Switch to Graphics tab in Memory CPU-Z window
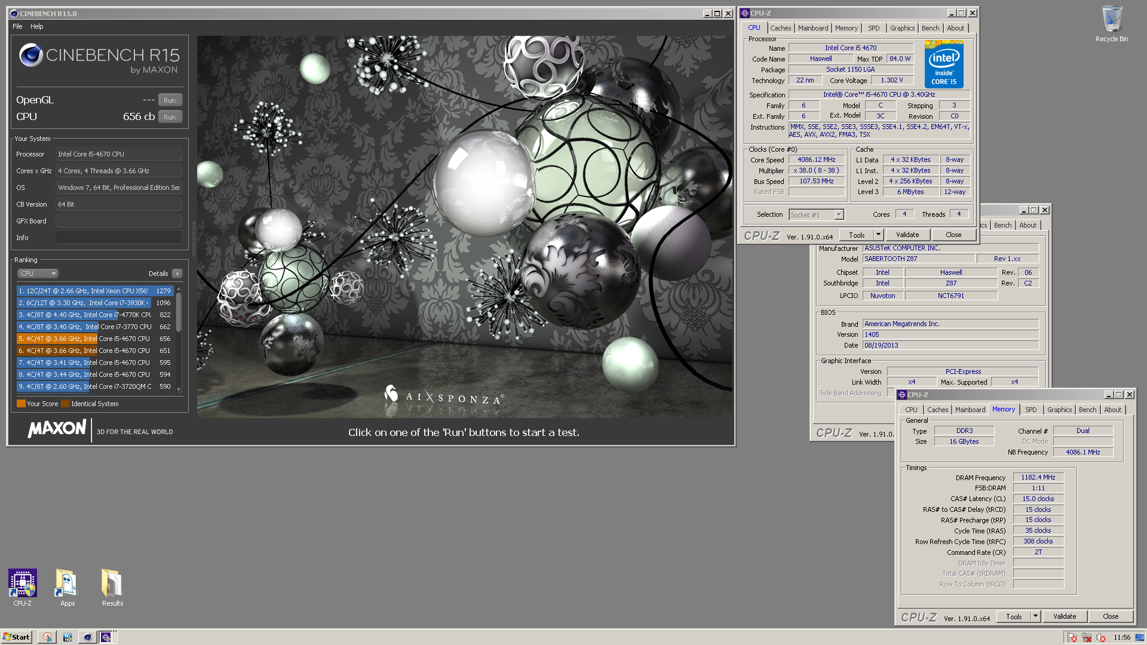Screen dimensions: 1147x645 [1059, 410]
